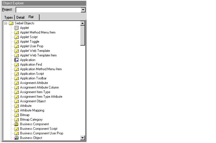Click the Bitmap Category folder icon
Image resolution: width=216 pixels, height=143 pixels.
(16, 120)
